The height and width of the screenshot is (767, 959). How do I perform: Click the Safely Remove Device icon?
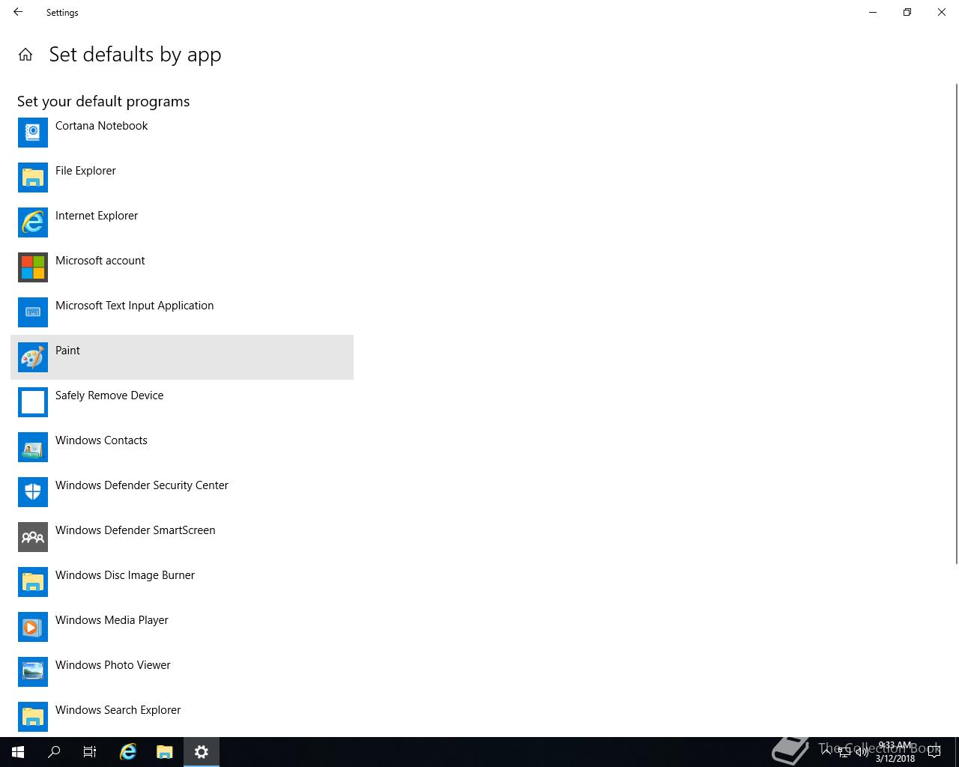33,402
